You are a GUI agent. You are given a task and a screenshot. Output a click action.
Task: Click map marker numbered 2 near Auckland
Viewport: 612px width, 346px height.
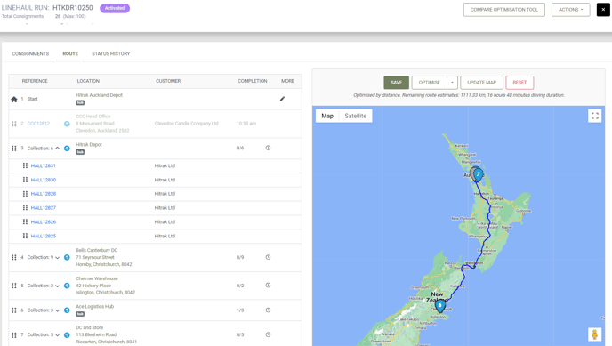pos(478,174)
